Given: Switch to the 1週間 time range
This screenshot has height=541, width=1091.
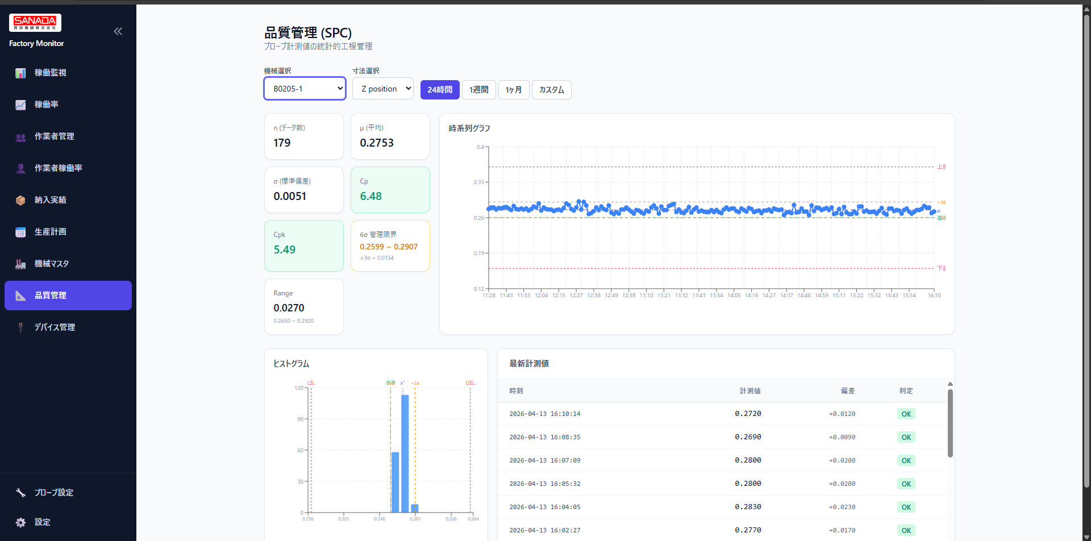Looking at the screenshot, I should [478, 89].
